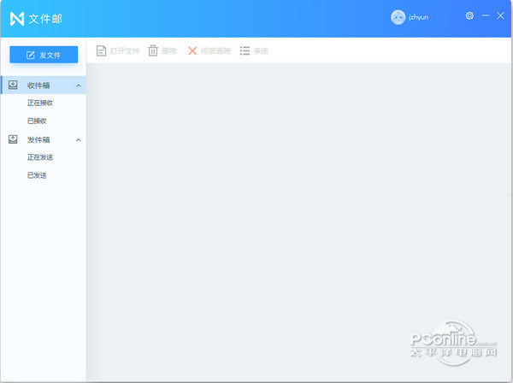Select 正在发送 sending items
Image resolution: width=513 pixels, height=383 pixels.
[x=40, y=157]
